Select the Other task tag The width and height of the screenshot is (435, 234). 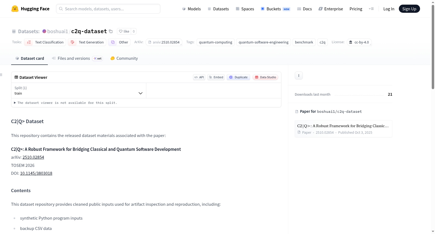point(119,42)
